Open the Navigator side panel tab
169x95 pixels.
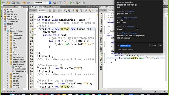pos(2,13)
